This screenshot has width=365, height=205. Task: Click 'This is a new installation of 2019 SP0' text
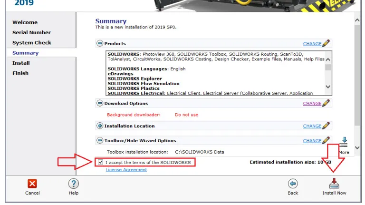136,27
